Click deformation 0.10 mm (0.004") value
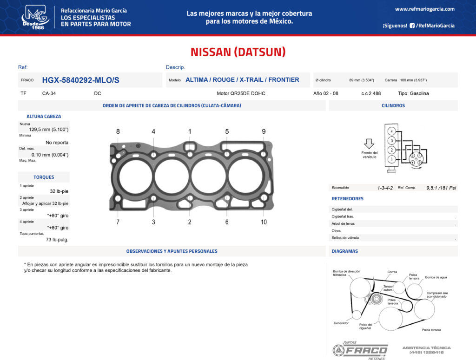This screenshot has height=360, width=476. [x=50, y=155]
